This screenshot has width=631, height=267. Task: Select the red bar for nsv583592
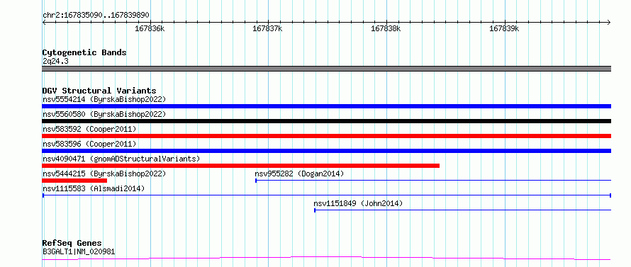(326, 136)
